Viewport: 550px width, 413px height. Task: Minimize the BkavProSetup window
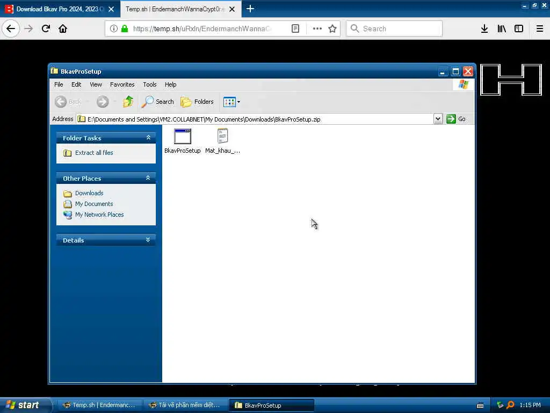pyautogui.click(x=443, y=72)
